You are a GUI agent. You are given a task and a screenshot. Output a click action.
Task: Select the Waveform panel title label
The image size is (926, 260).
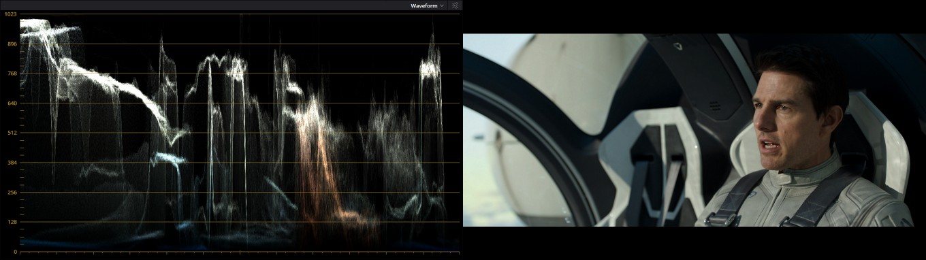click(x=424, y=5)
